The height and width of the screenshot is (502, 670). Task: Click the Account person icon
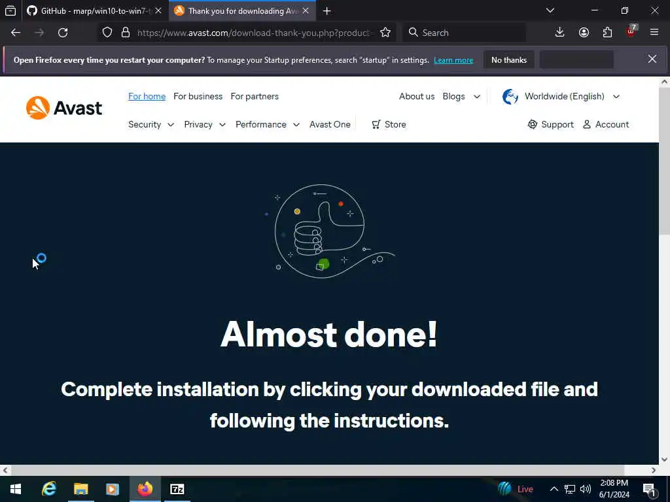click(587, 124)
